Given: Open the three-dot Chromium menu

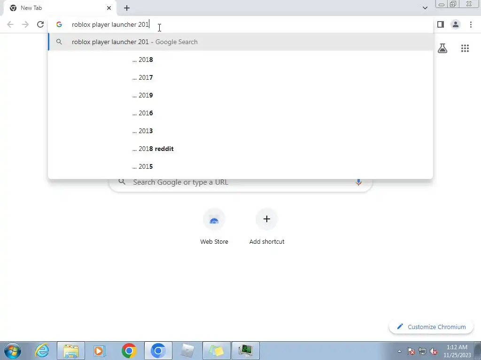Looking at the screenshot, I should 471,24.
